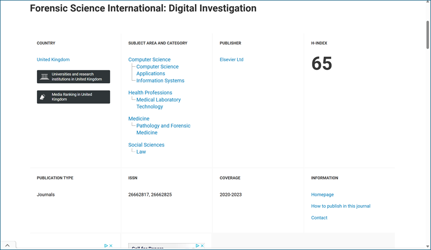431x250 pixels.
Task: Click the vertical page scrollbar thumb
Action: click(x=428, y=34)
